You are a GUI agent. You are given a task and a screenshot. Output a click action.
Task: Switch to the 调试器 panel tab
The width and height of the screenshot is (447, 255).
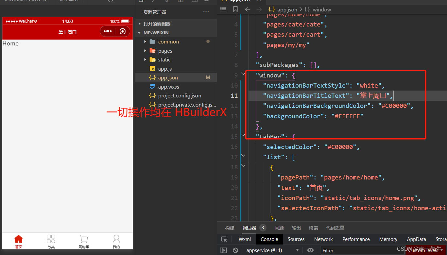pyautogui.click(x=249, y=228)
